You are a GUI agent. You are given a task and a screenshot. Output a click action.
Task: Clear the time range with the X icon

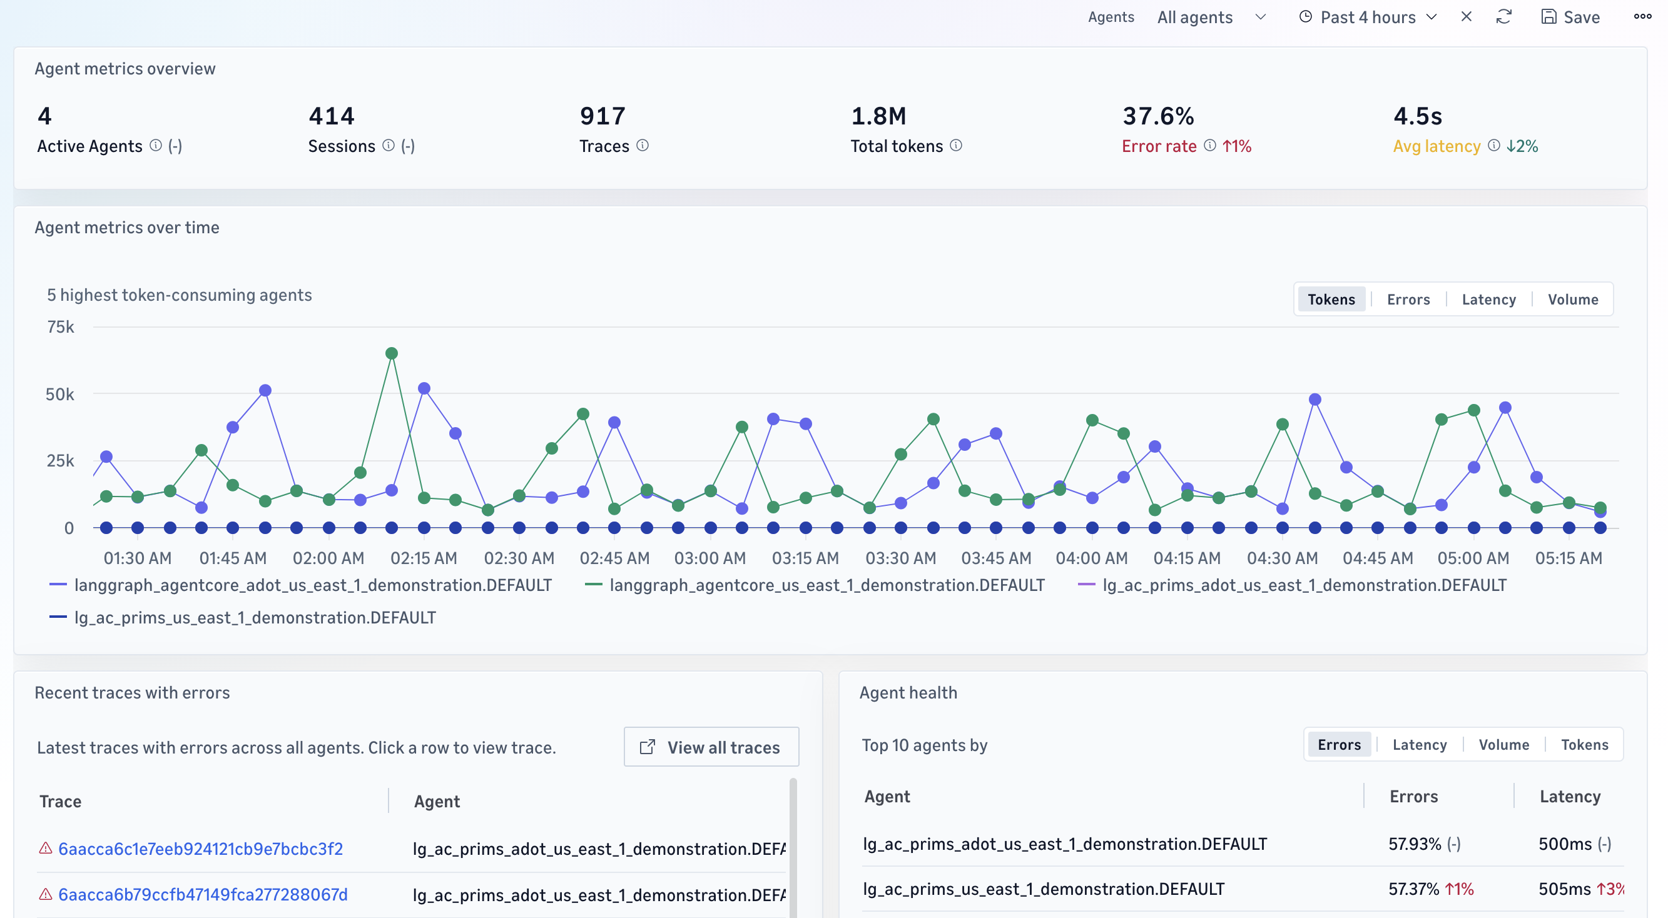(1466, 17)
